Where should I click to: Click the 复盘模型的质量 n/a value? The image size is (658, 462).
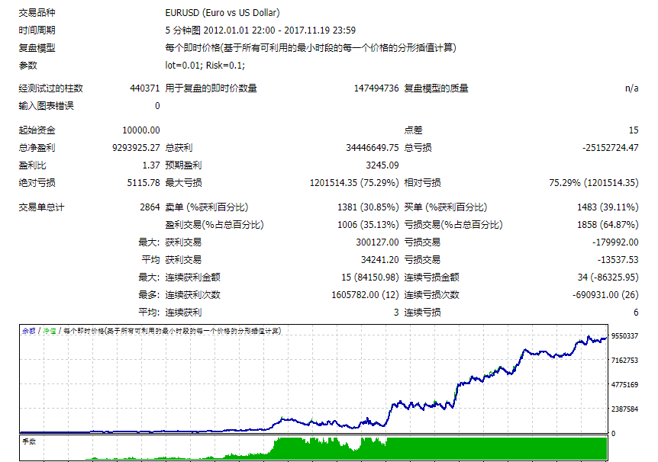(631, 88)
